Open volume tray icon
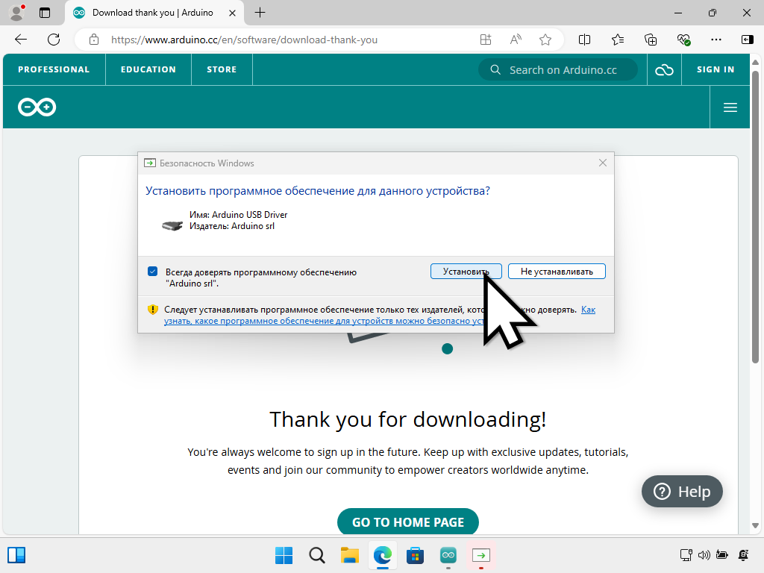The image size is (764, 573). (x=704, y=555)
